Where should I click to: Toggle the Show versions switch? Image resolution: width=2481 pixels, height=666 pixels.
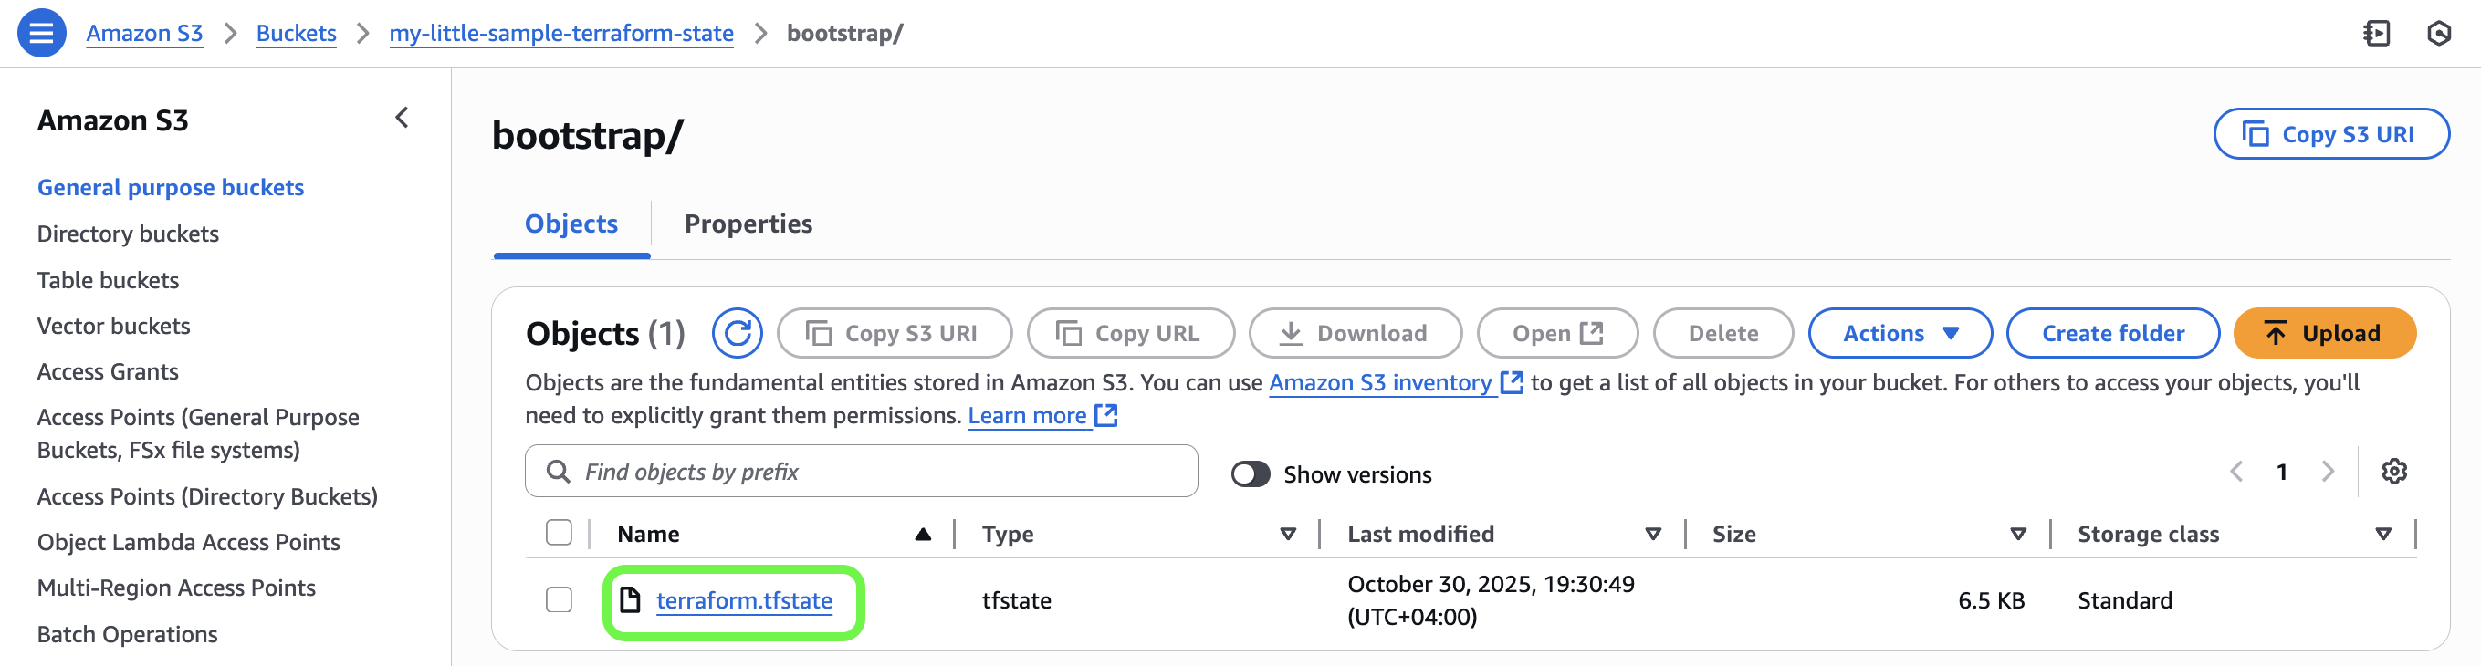pyautogui.click(x=1251, y=474)
